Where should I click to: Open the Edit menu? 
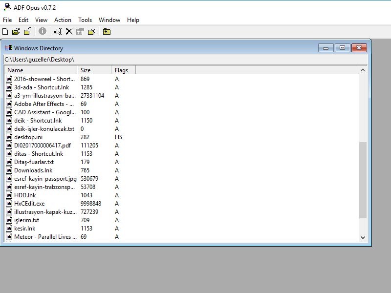point(23,20)
